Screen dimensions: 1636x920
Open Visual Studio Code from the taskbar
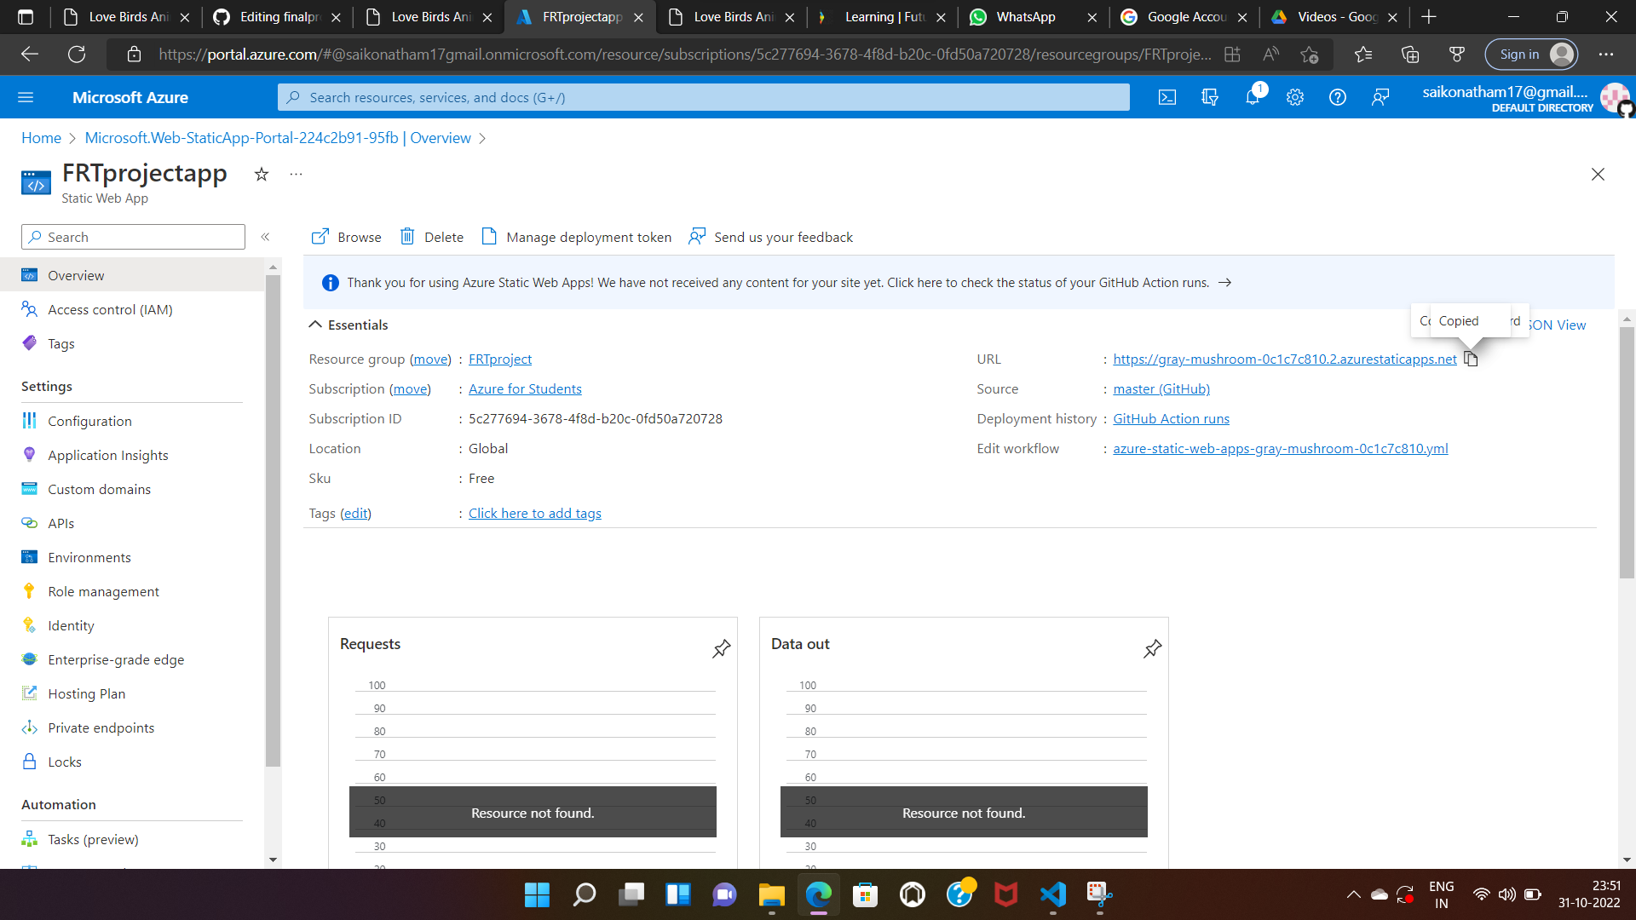[x=1052, y=894]
